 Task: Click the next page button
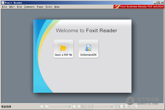point(74,106)
